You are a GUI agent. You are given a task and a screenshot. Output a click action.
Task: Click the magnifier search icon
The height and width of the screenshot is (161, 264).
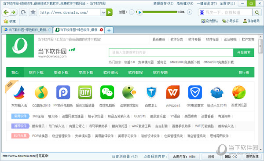[x=257, y=12]
